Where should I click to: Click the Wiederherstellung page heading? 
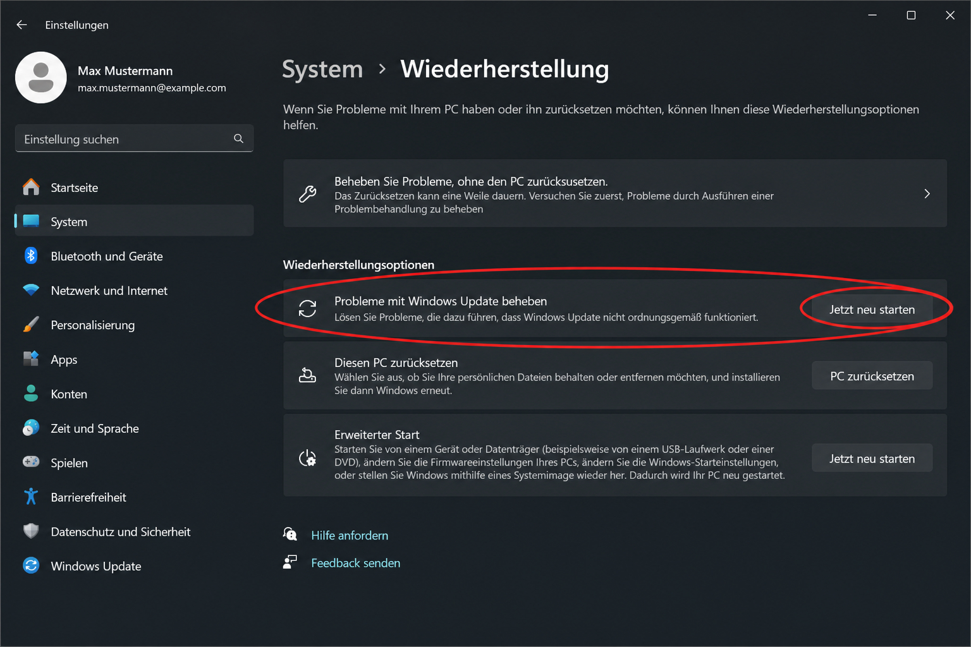tap(504, 69)
